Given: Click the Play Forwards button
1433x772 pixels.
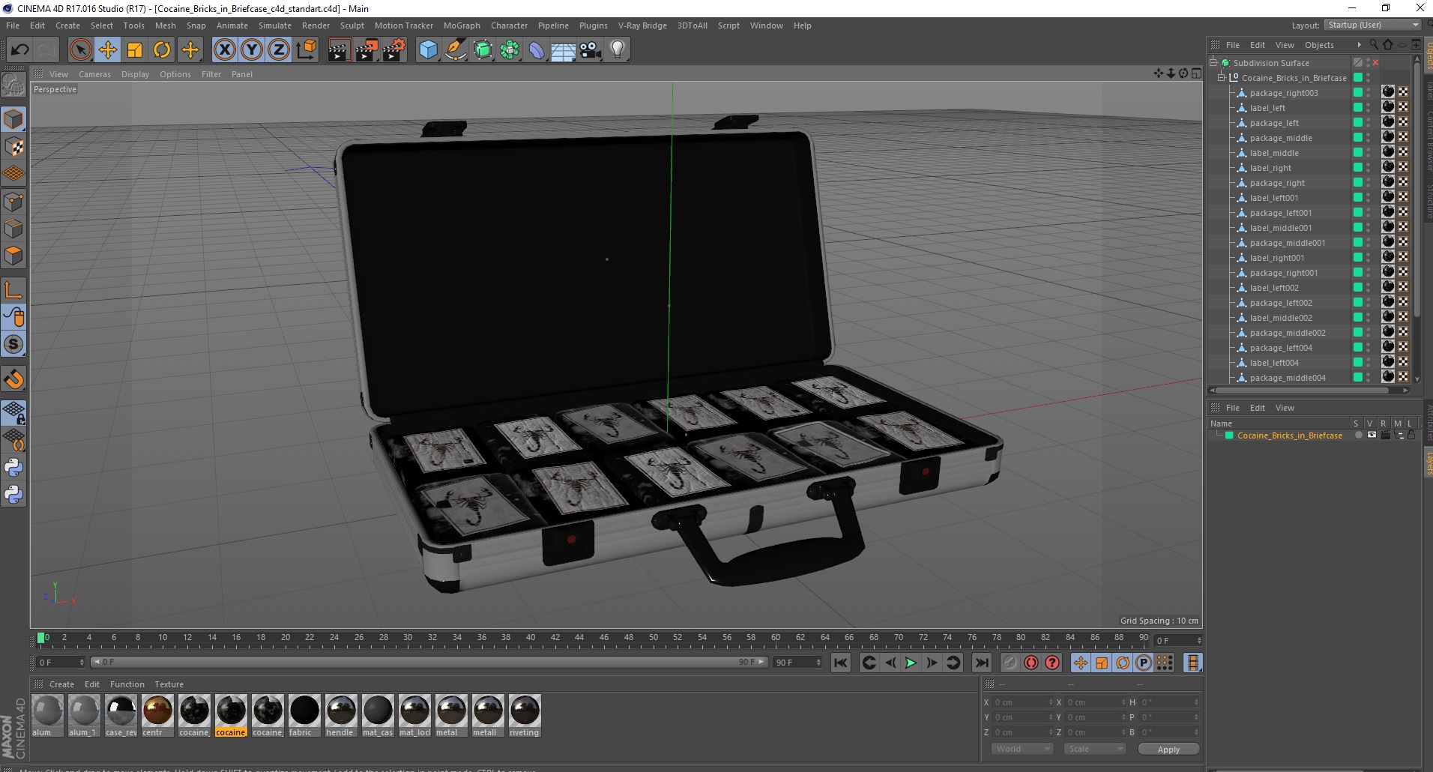Looking at the screenshot, I should coord(911,663).
